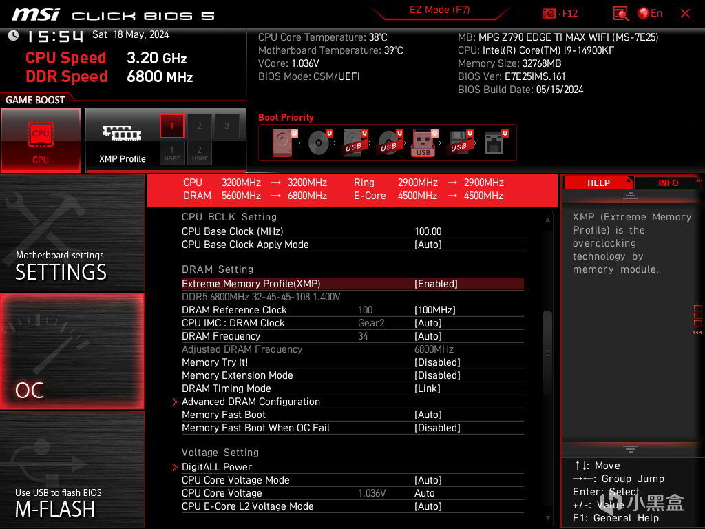Open the BIOS search magnifier icon

click(621, 14)
